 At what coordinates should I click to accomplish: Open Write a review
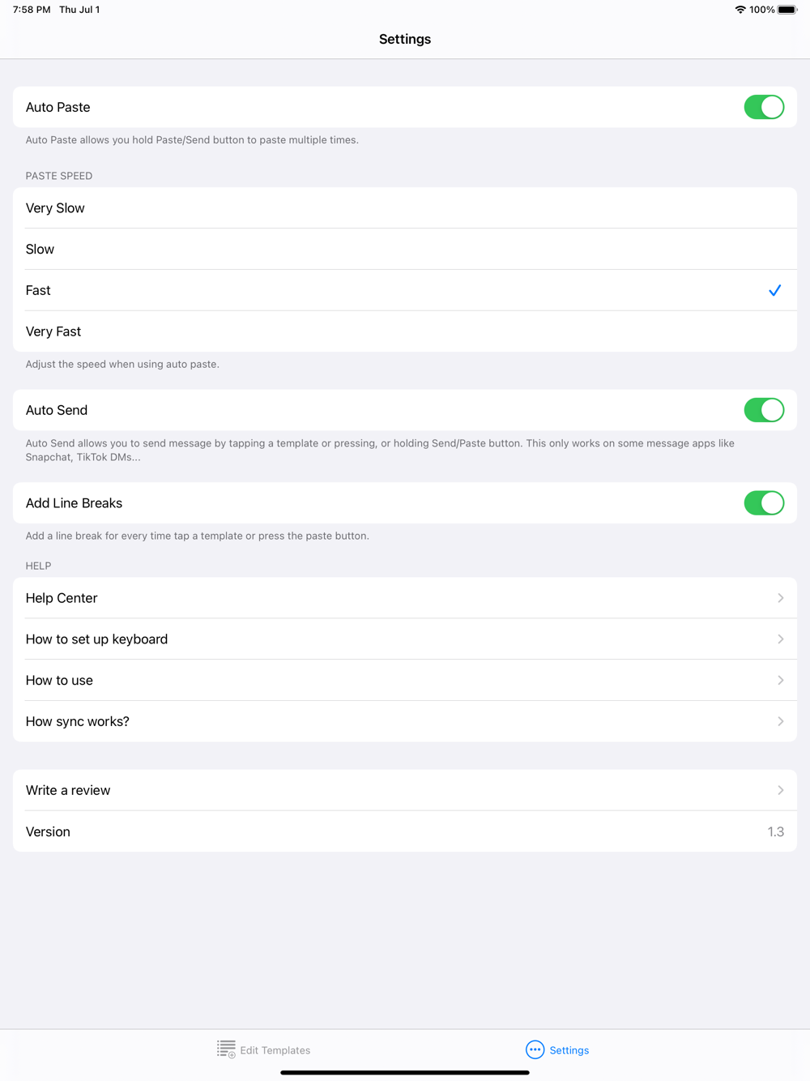405,790
